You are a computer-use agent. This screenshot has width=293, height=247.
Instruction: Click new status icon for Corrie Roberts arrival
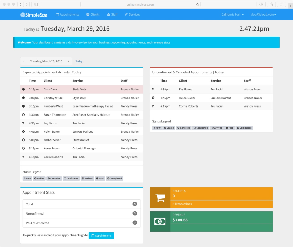coord(23,157)
